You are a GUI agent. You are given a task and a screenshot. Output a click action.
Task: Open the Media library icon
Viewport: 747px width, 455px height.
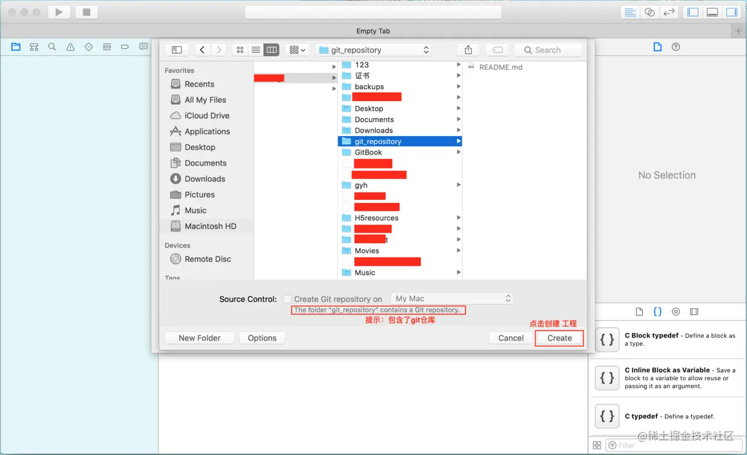[x=694, y=312]
